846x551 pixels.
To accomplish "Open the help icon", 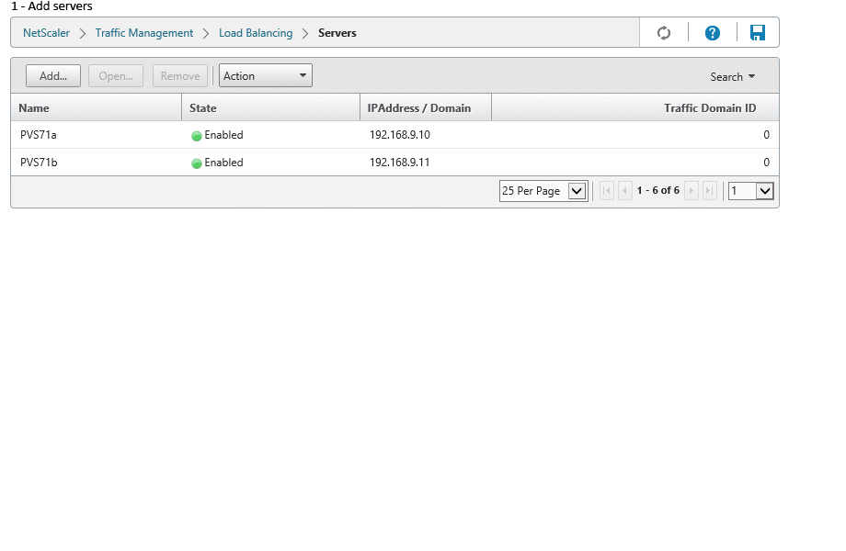I will coord(712,33).
